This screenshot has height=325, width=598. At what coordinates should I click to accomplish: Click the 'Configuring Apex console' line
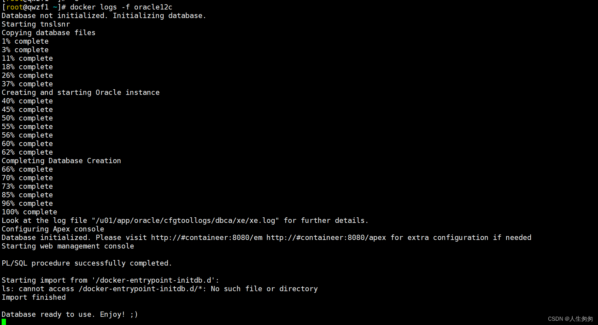53,229
